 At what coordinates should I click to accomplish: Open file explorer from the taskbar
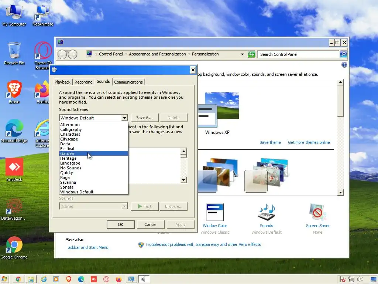point(31,280)
